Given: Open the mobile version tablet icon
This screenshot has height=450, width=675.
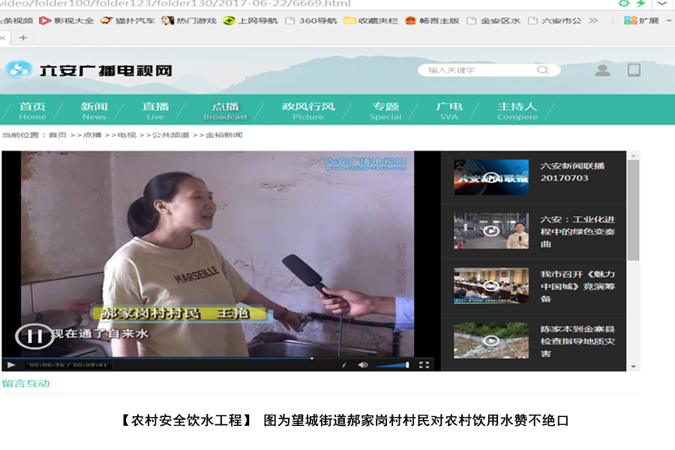Looking at the screenshot, I should click(x=634, y=70).
